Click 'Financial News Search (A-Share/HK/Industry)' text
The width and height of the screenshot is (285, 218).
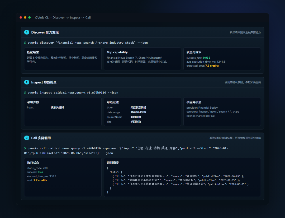point(135,58)
